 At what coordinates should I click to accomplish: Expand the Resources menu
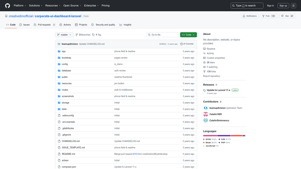[x=53, y=6]
